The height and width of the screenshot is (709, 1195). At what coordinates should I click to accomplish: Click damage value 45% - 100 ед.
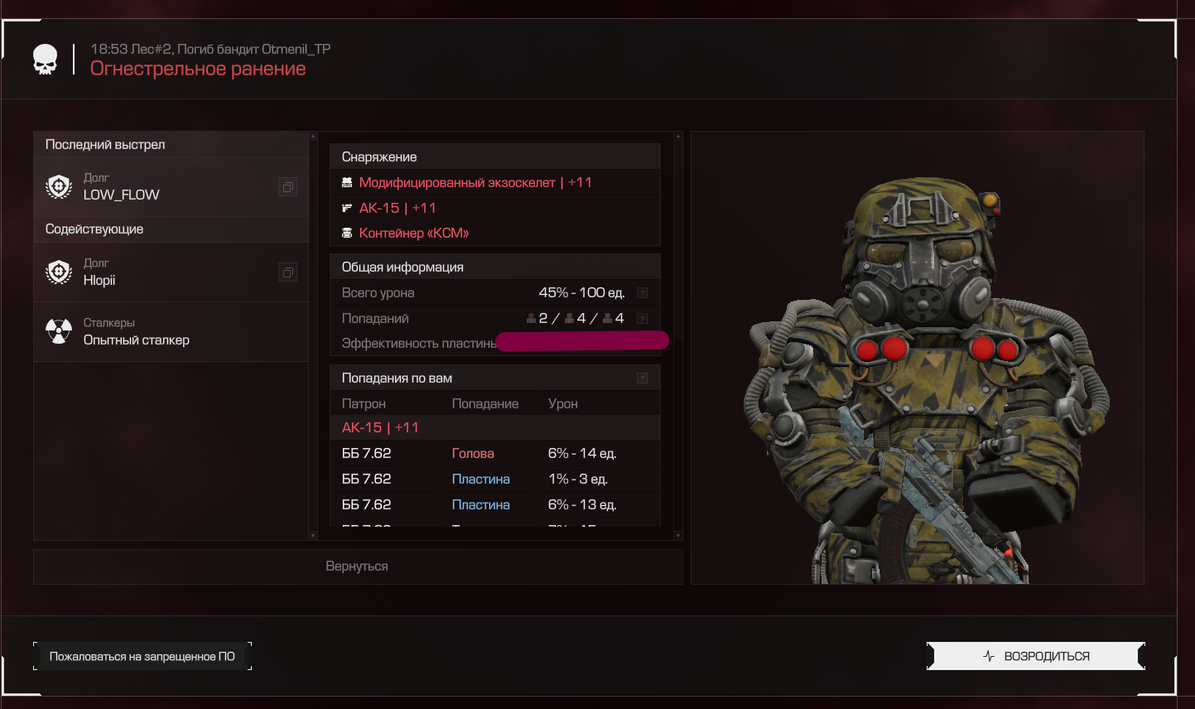pyautogui.click(x=581, y=292)
